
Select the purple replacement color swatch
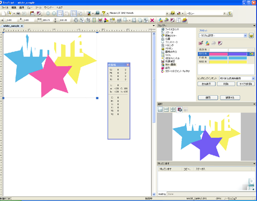coord(238,54)
